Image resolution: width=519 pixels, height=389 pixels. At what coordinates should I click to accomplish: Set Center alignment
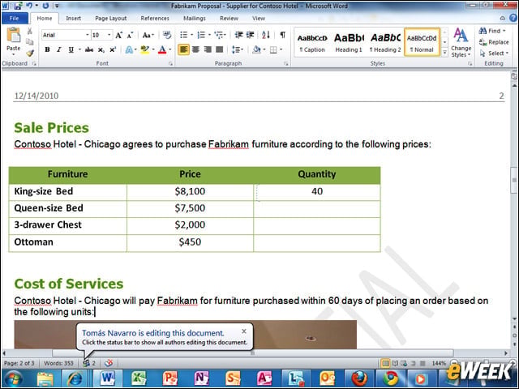(x=196, y=49)
